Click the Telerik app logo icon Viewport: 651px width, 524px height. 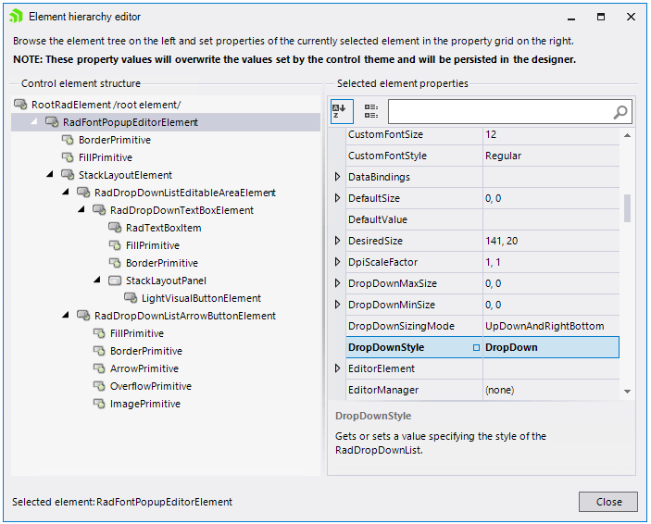pyautogui.click(x=16, y=16)
